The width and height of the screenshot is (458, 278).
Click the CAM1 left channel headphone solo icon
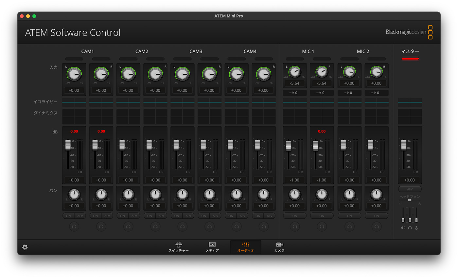74,226
